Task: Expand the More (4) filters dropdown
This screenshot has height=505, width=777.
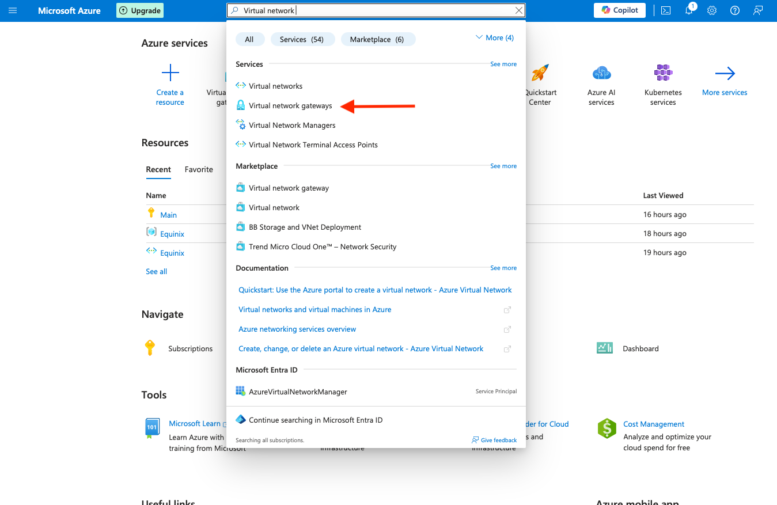Action: point(494,38)
